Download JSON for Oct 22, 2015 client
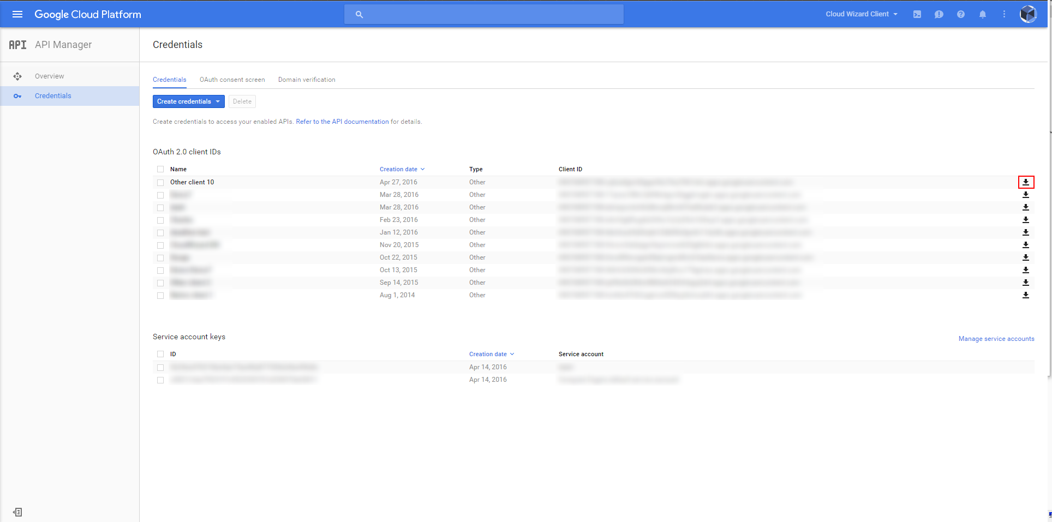Screen dimensions: 1052x522 pos(1026,257)
